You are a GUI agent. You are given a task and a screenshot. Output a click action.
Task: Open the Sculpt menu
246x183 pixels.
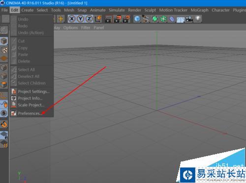coord(150,10)
